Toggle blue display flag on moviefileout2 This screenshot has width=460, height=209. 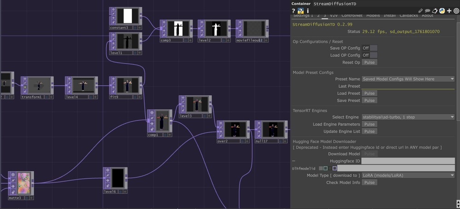262,40
